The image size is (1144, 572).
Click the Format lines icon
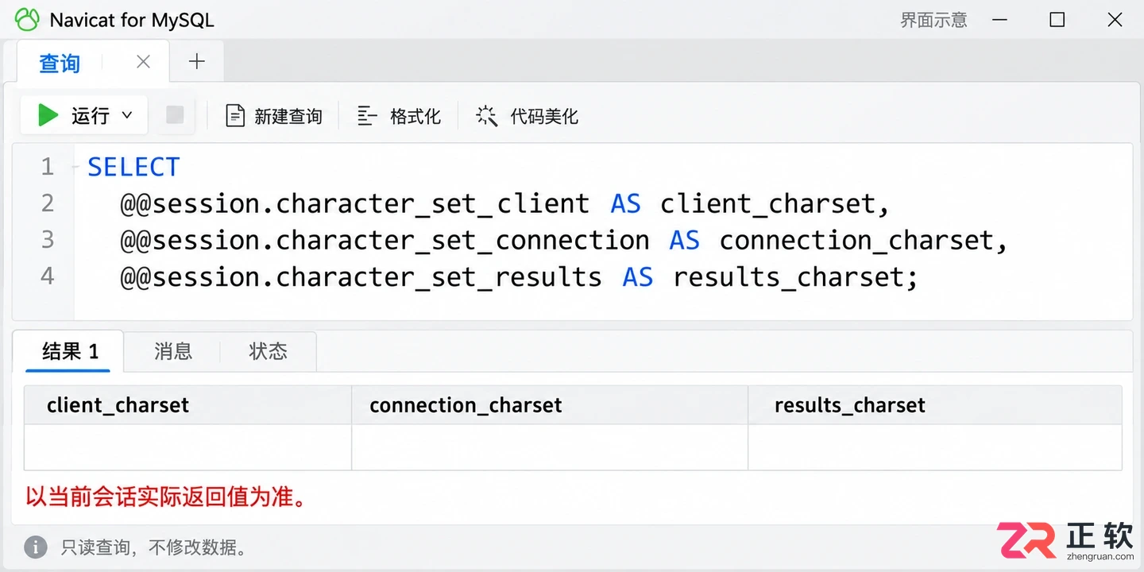tap(367, 116)
